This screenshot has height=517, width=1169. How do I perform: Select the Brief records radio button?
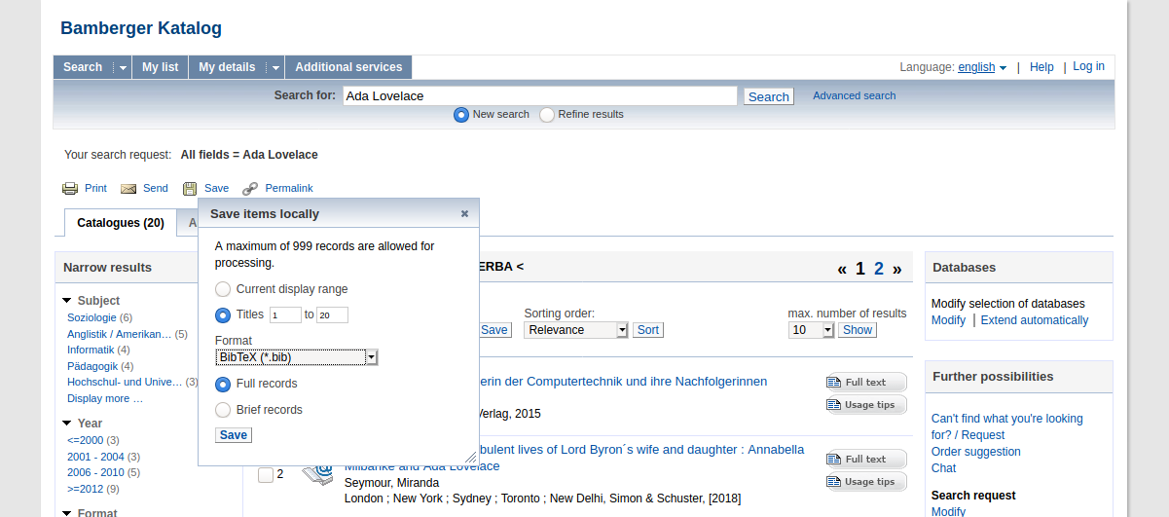point(223,410)
